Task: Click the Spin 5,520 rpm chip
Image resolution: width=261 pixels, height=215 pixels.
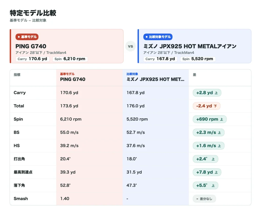Action: coord(198,59)
